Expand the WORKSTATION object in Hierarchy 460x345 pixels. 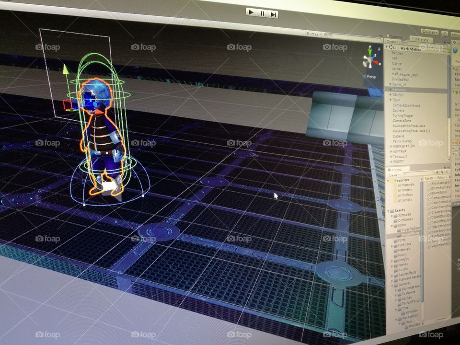tap(390, 146)
